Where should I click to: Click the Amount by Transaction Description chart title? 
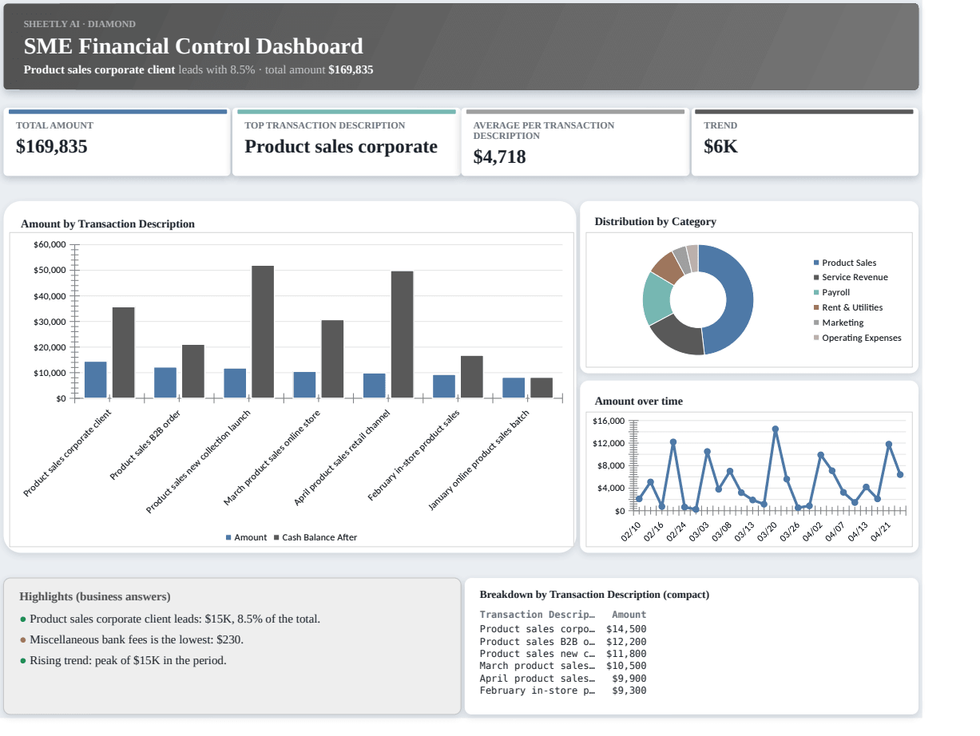tap(108, 224)
